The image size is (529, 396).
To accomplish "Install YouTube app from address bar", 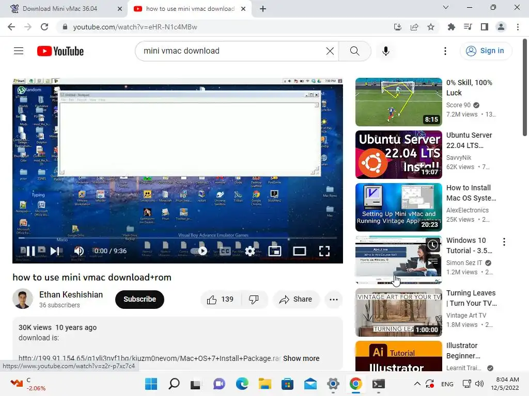I will 398,27.
